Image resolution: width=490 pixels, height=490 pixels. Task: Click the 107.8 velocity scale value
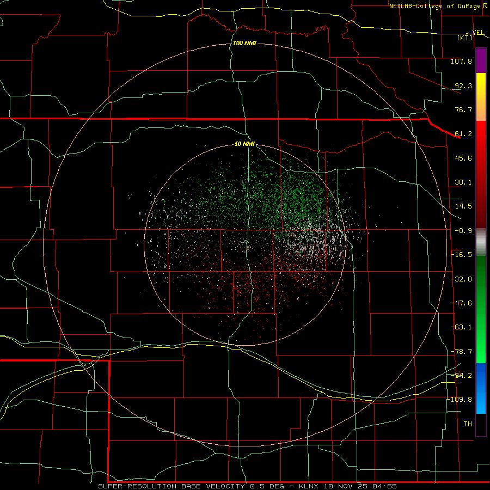click(x=461, y=61)
